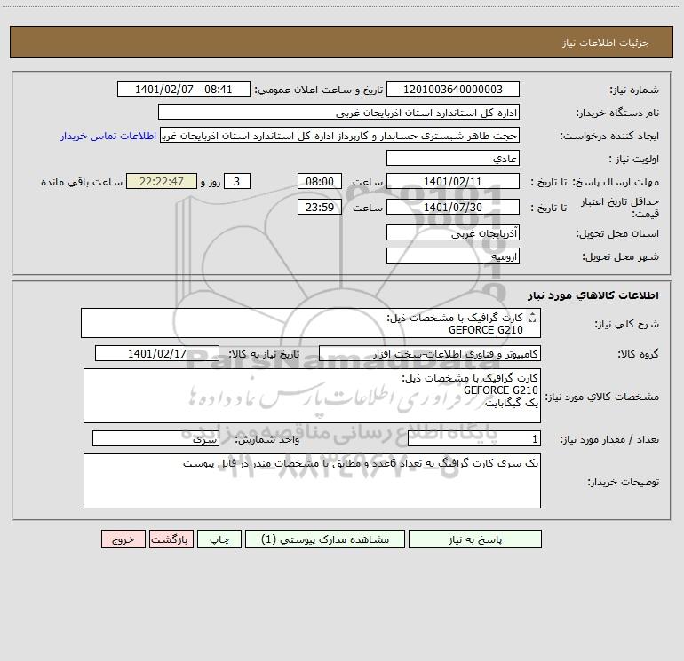Click the response deadline time 08:00

[319, 181]
